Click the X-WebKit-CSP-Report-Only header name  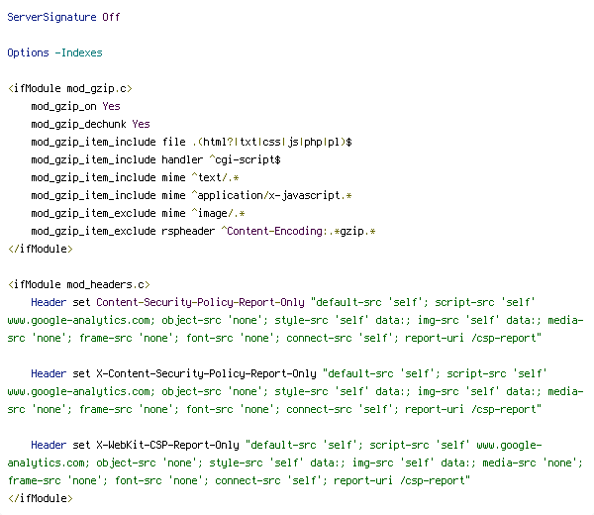[167, 445]
